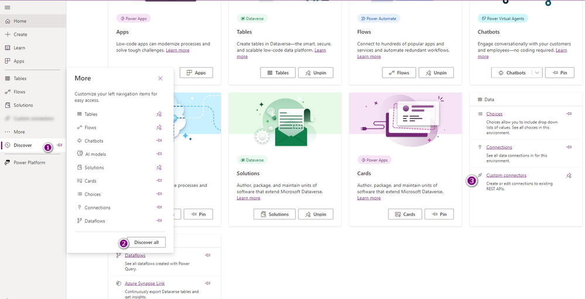Open the Connections link in Data
This screenshot has width=585, height=299.
pyautogui.click(x=499, y=147)
